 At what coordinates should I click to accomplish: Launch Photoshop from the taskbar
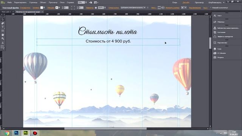click(16, 133)
